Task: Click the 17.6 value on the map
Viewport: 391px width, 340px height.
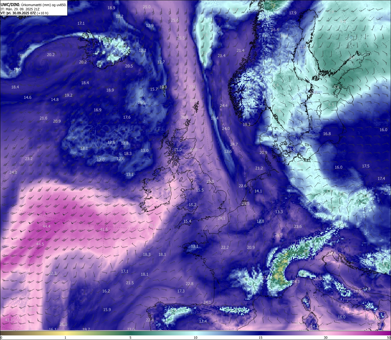Action: [x=127, y=117]
